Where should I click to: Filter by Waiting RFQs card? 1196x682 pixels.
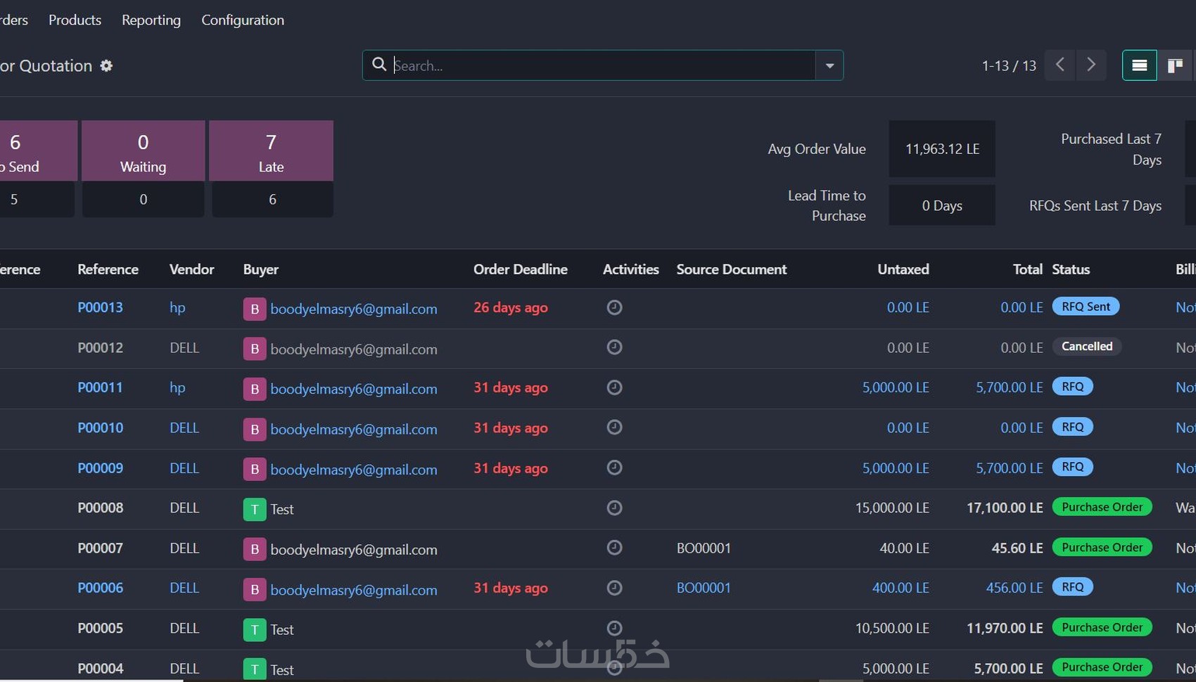[143, 151]
